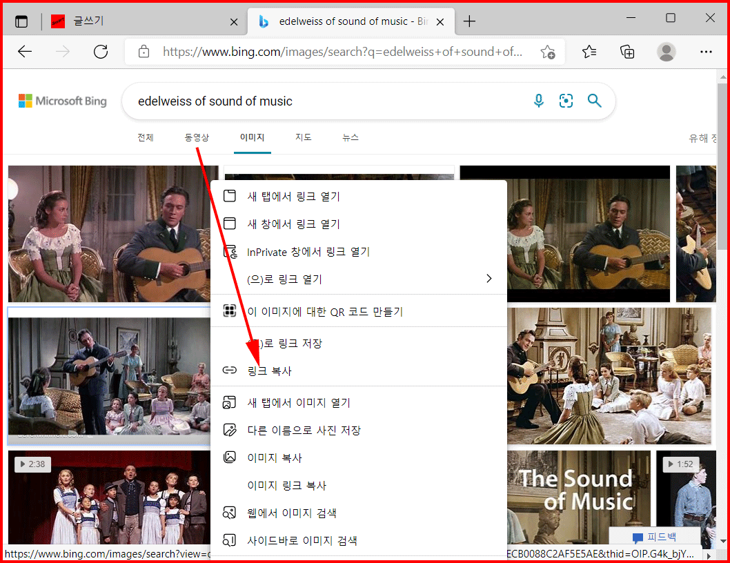
Task: Open the Edge settings ellipsis menu
Action: [706, 52]
